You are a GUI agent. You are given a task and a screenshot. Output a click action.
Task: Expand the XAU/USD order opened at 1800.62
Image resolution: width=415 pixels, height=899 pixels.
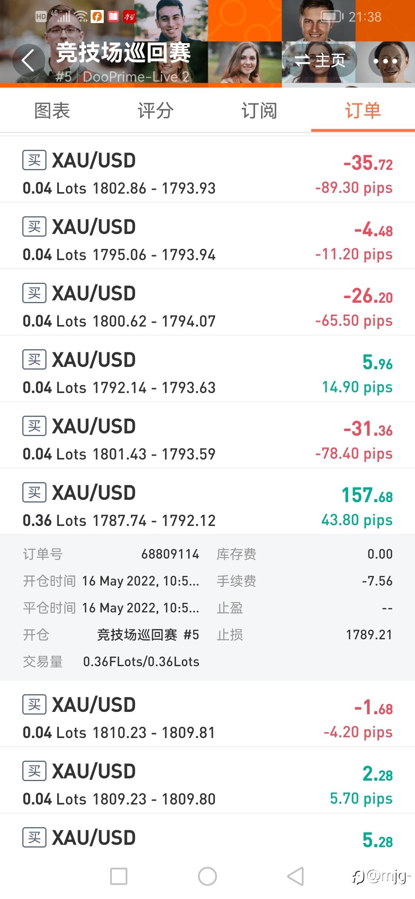[x=207, y=302]
